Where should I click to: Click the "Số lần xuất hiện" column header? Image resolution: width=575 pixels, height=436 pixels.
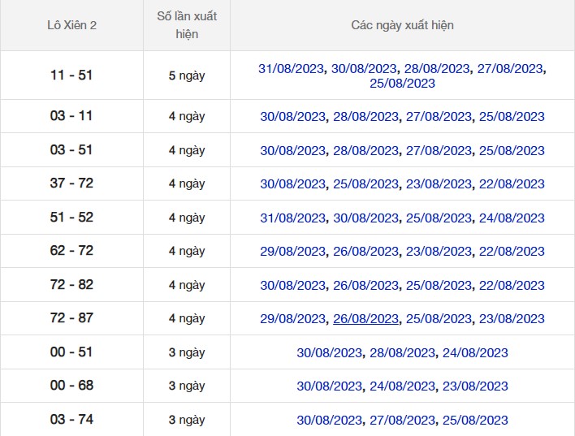(187, 25)
